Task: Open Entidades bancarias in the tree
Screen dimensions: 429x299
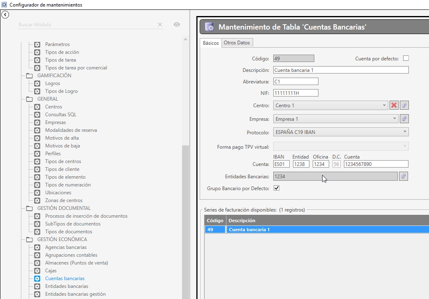Action: (x=67, y=286)
